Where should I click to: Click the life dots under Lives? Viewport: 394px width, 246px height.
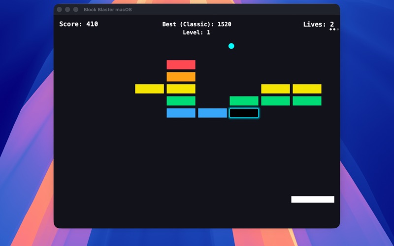334,30
